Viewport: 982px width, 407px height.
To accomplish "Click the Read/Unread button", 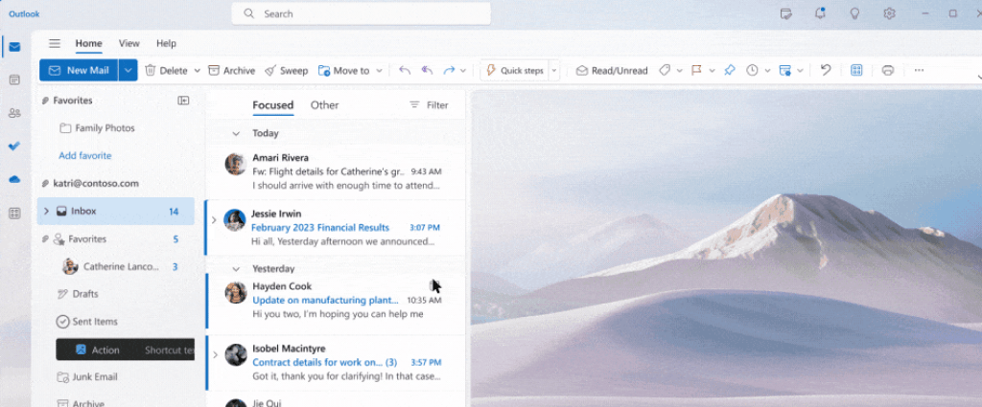I will 611,71.
